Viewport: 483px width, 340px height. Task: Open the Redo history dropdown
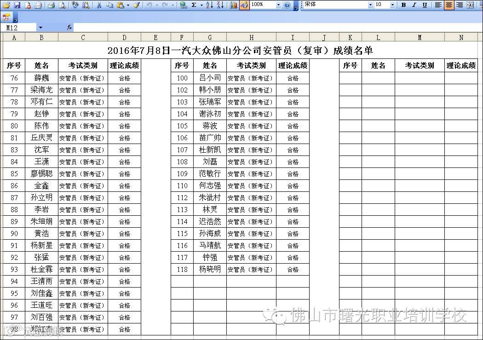point(172,5)
